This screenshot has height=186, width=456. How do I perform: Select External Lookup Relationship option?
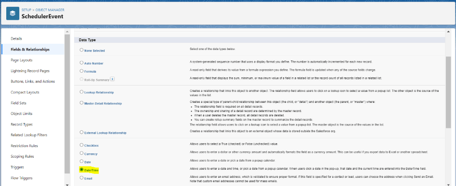pyautogui.click(x=81, y=132)
